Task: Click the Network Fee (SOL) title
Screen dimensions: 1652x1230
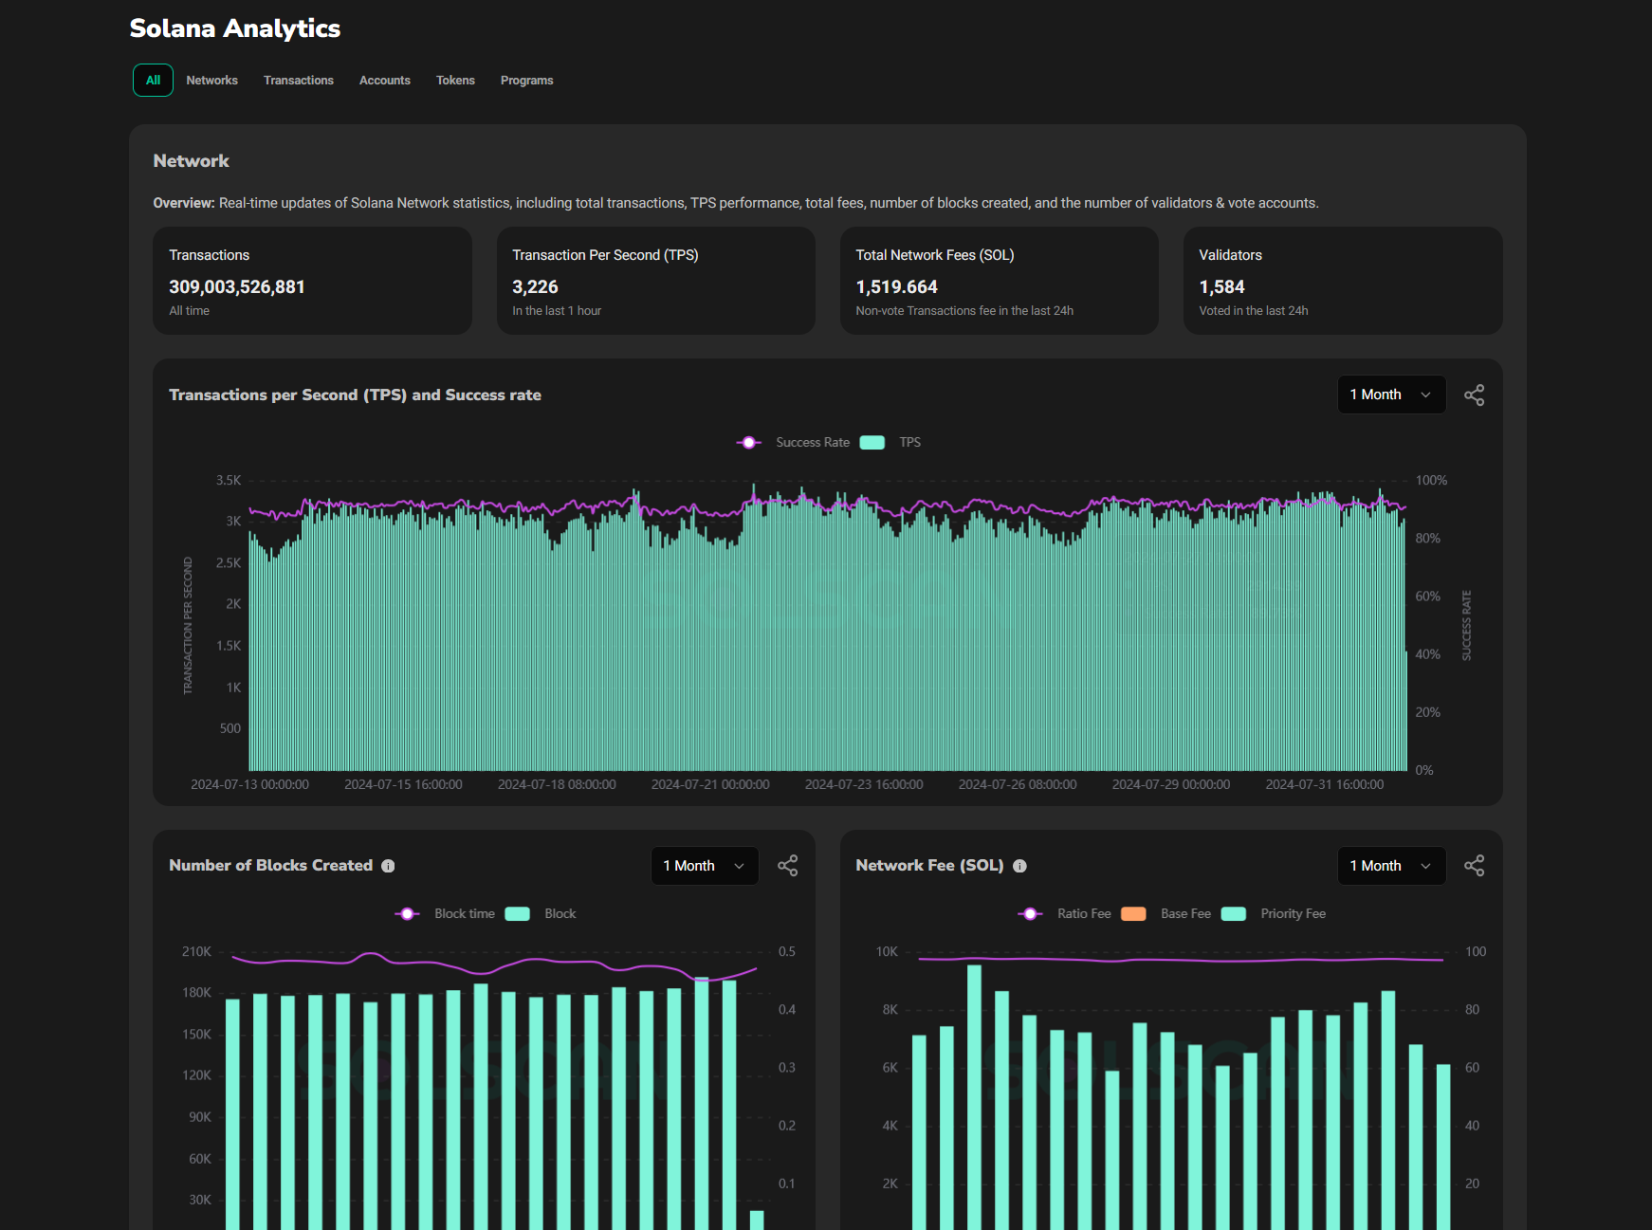Action: click(x=929, y=866)
